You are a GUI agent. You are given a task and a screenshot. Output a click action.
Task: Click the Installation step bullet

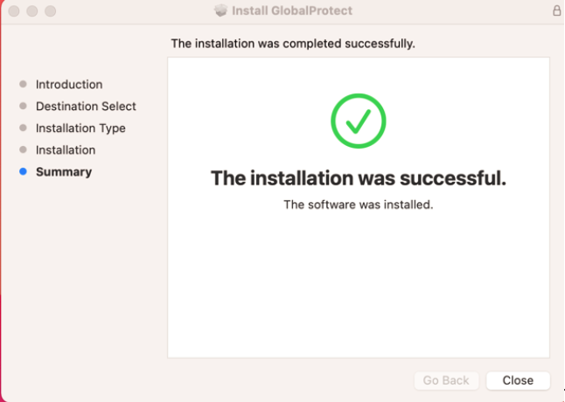[x=23, y=149]
